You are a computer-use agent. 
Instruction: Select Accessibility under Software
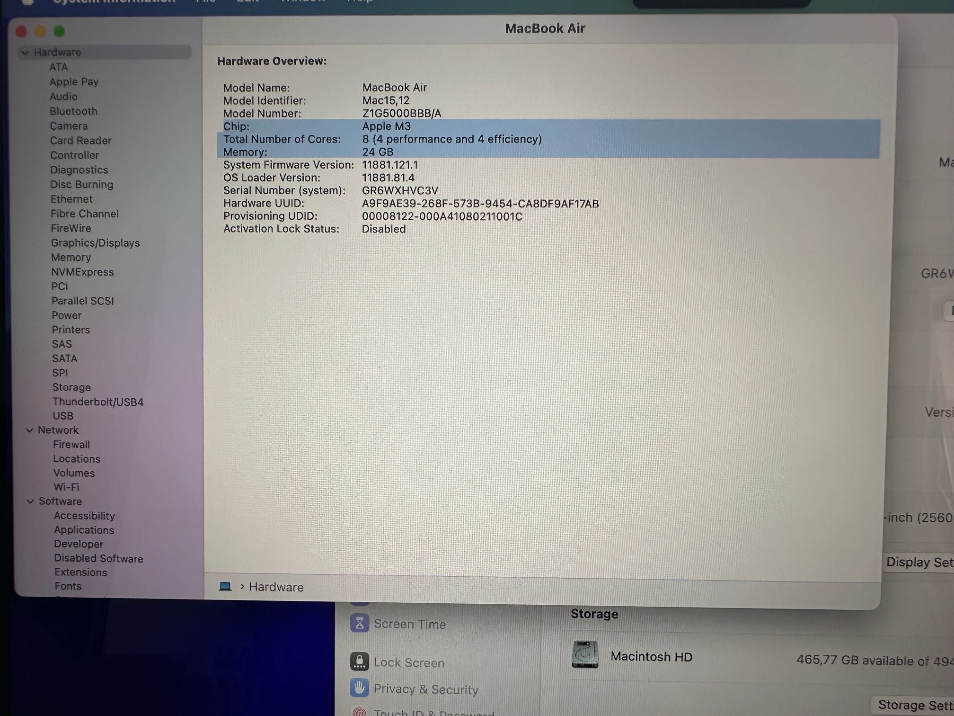(84, 516)
